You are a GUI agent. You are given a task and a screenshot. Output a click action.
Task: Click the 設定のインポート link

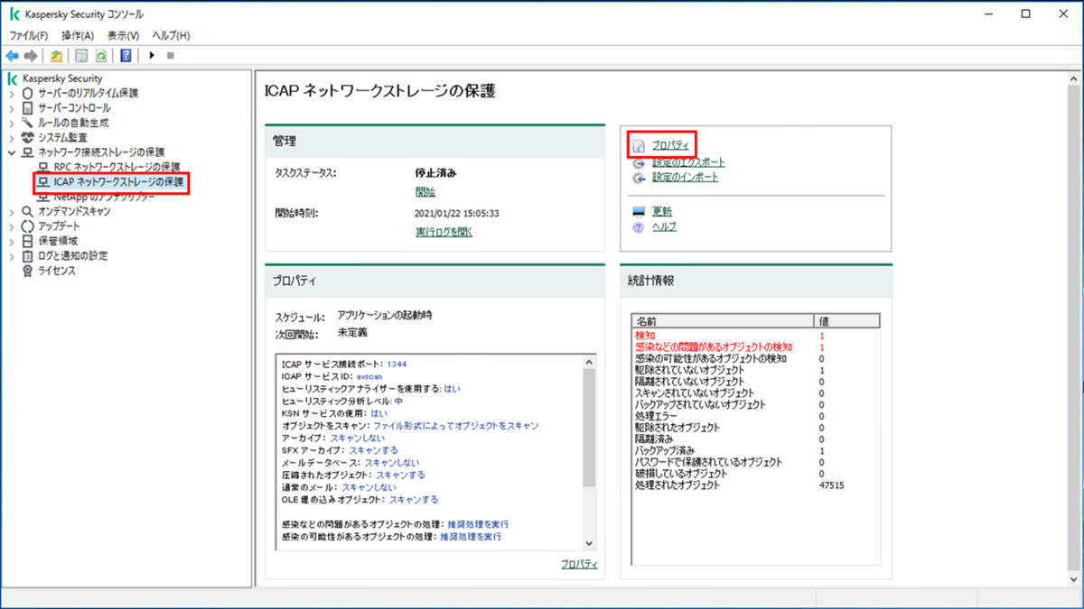pyautogui.click(x=686, y=178)
